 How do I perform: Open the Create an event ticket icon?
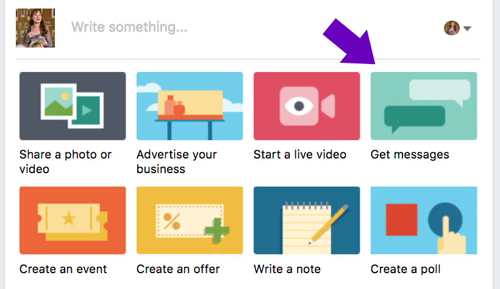(x=73, y=221)
